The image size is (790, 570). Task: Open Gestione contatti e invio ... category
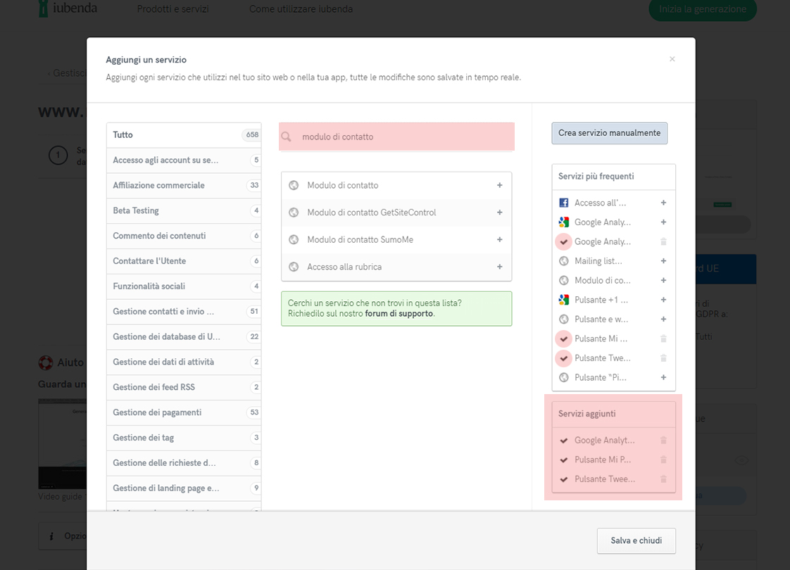(184, 311)
